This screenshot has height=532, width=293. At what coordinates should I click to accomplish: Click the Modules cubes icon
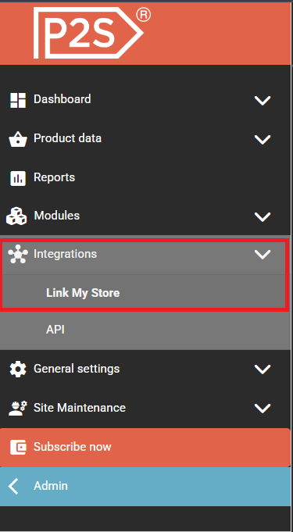pyautogui.click(x=16, y=216)
